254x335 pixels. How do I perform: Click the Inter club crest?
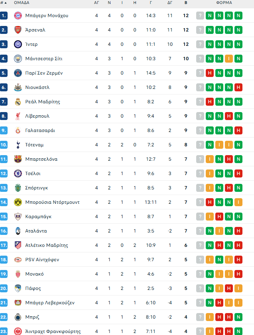pos(18,44)
